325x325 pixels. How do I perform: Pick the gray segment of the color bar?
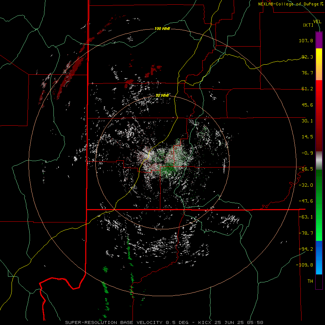pyautogui.click(x=319, y=161)
